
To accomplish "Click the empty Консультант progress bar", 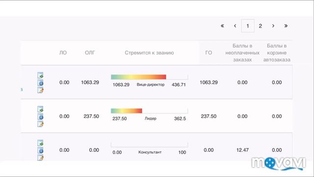I will click(149, 145).
